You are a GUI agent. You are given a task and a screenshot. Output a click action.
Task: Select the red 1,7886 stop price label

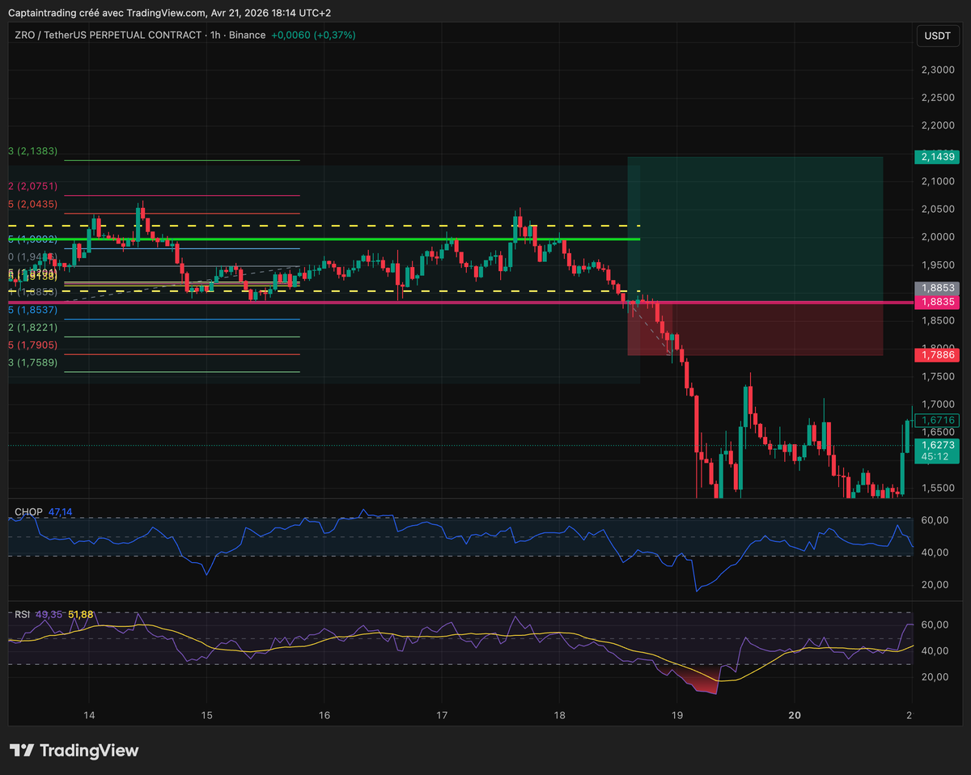(x=936, y=354)
